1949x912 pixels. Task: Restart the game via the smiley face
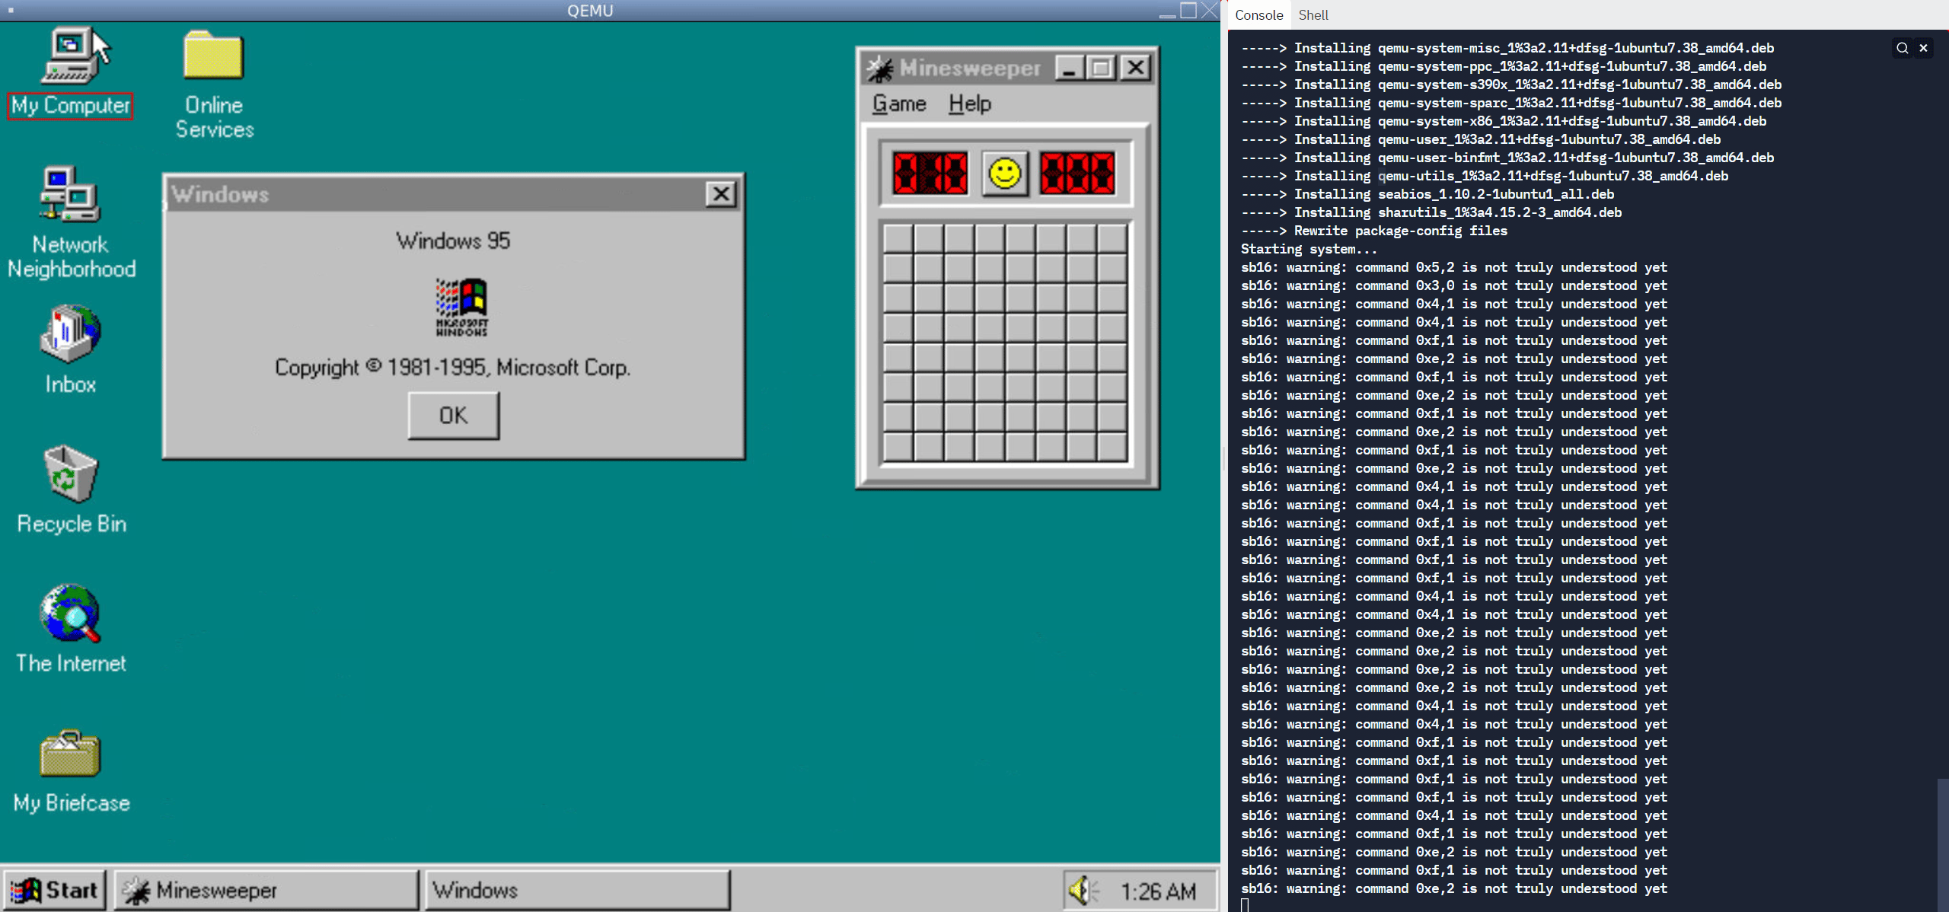tap(1005, 174)
